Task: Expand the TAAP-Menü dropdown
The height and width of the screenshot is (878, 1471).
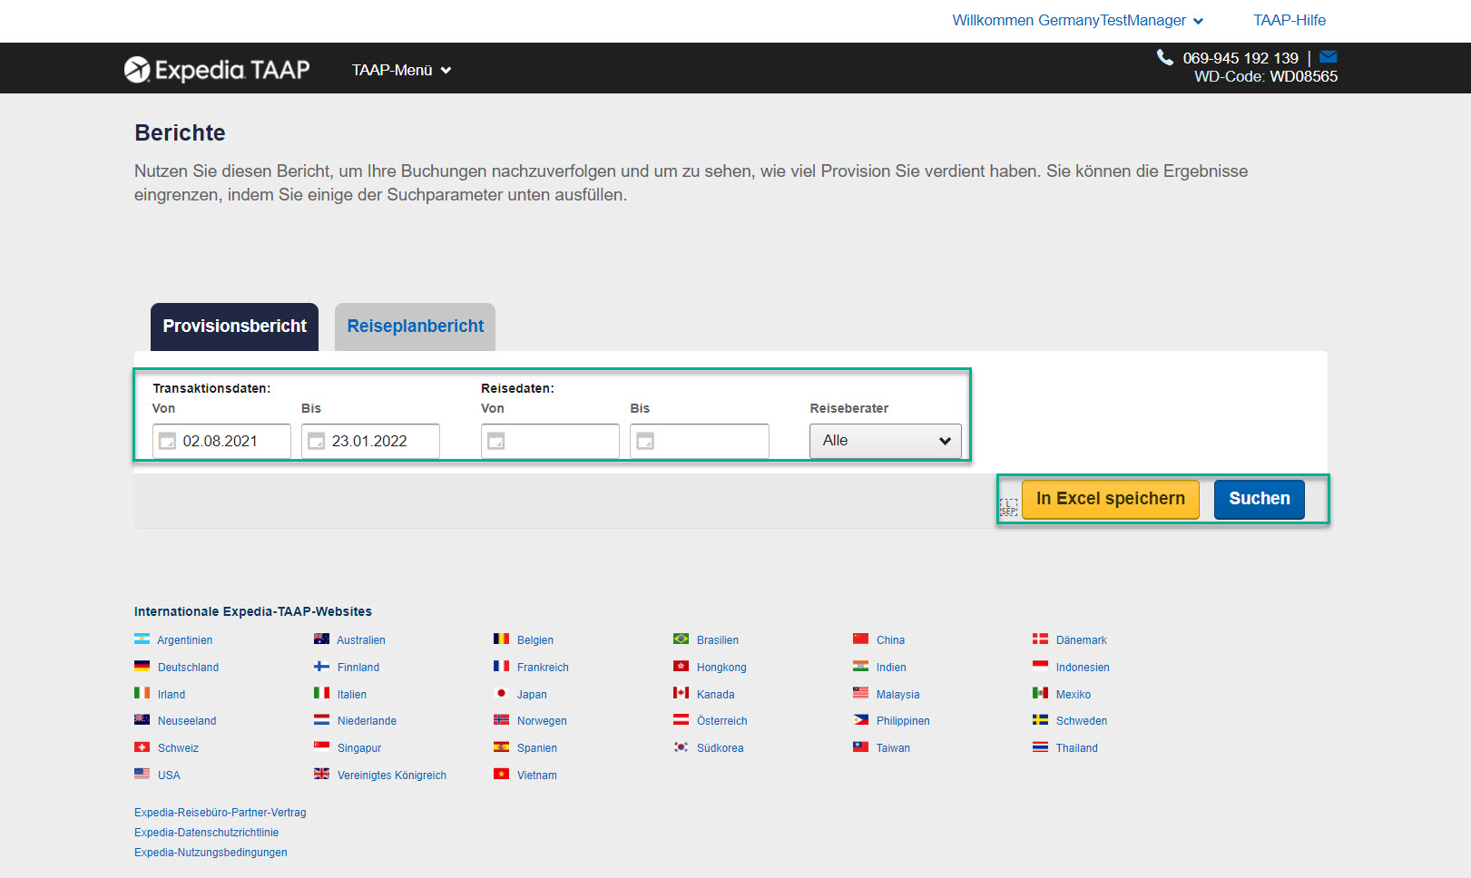Action: 401,70
